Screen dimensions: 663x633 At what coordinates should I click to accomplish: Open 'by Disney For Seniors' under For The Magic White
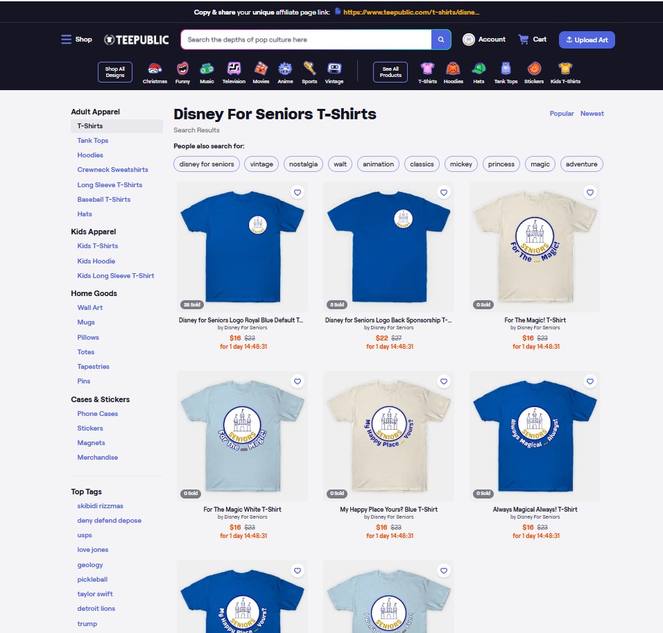tap(242, 517)
